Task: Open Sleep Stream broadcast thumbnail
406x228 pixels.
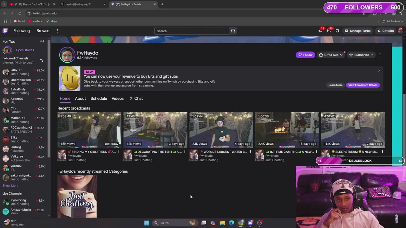Action: point(353,130)
